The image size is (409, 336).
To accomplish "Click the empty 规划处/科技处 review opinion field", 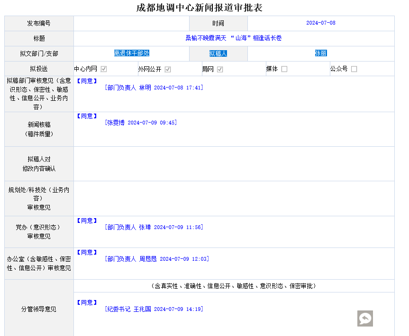I will tap(234, 198).
